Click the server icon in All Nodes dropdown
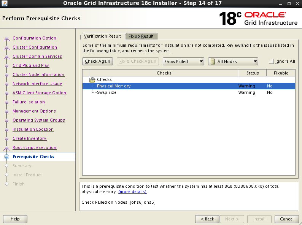Viewport: 302px width, 225px height. pyautogui.click(x=213, y=62)
